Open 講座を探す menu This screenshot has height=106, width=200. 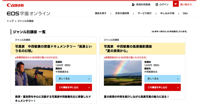(x=101, y=13)
